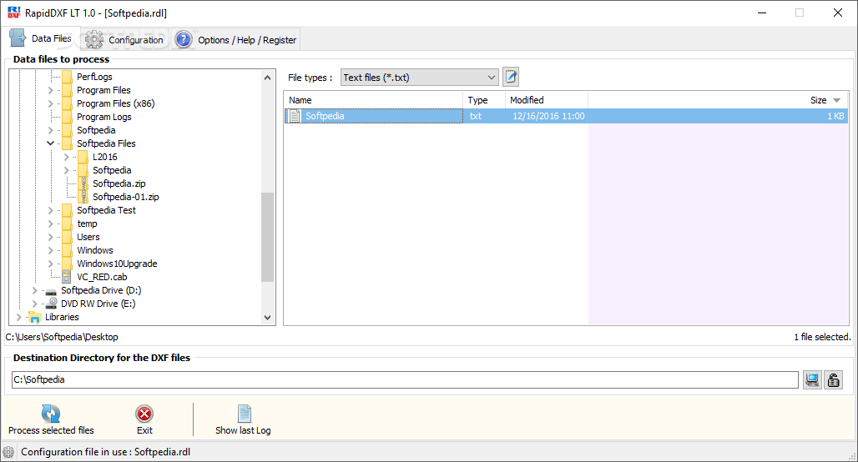Screen dimensions: 858x462
Task: Expand the L2016 subfolder
Action: [x=66, y=157]
